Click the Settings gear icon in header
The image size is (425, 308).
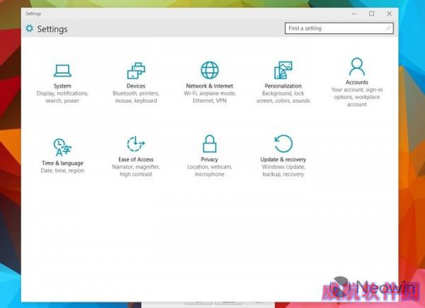(29, 28)
